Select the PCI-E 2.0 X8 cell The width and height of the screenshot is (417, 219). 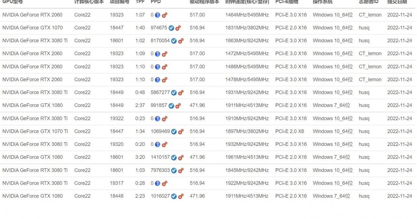[x=290, y=131]
